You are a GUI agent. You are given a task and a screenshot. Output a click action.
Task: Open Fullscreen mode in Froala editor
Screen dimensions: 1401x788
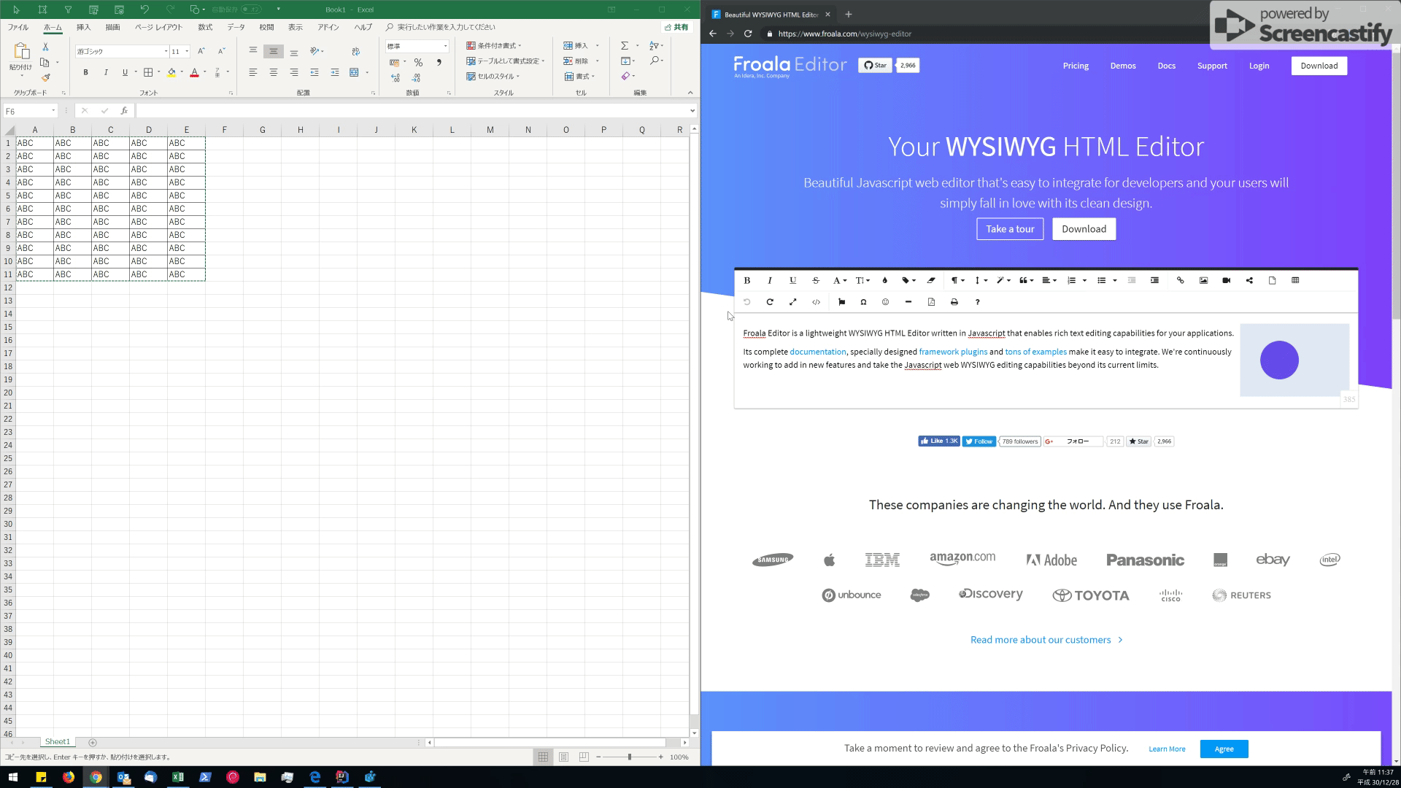click(x=792, y=302)
